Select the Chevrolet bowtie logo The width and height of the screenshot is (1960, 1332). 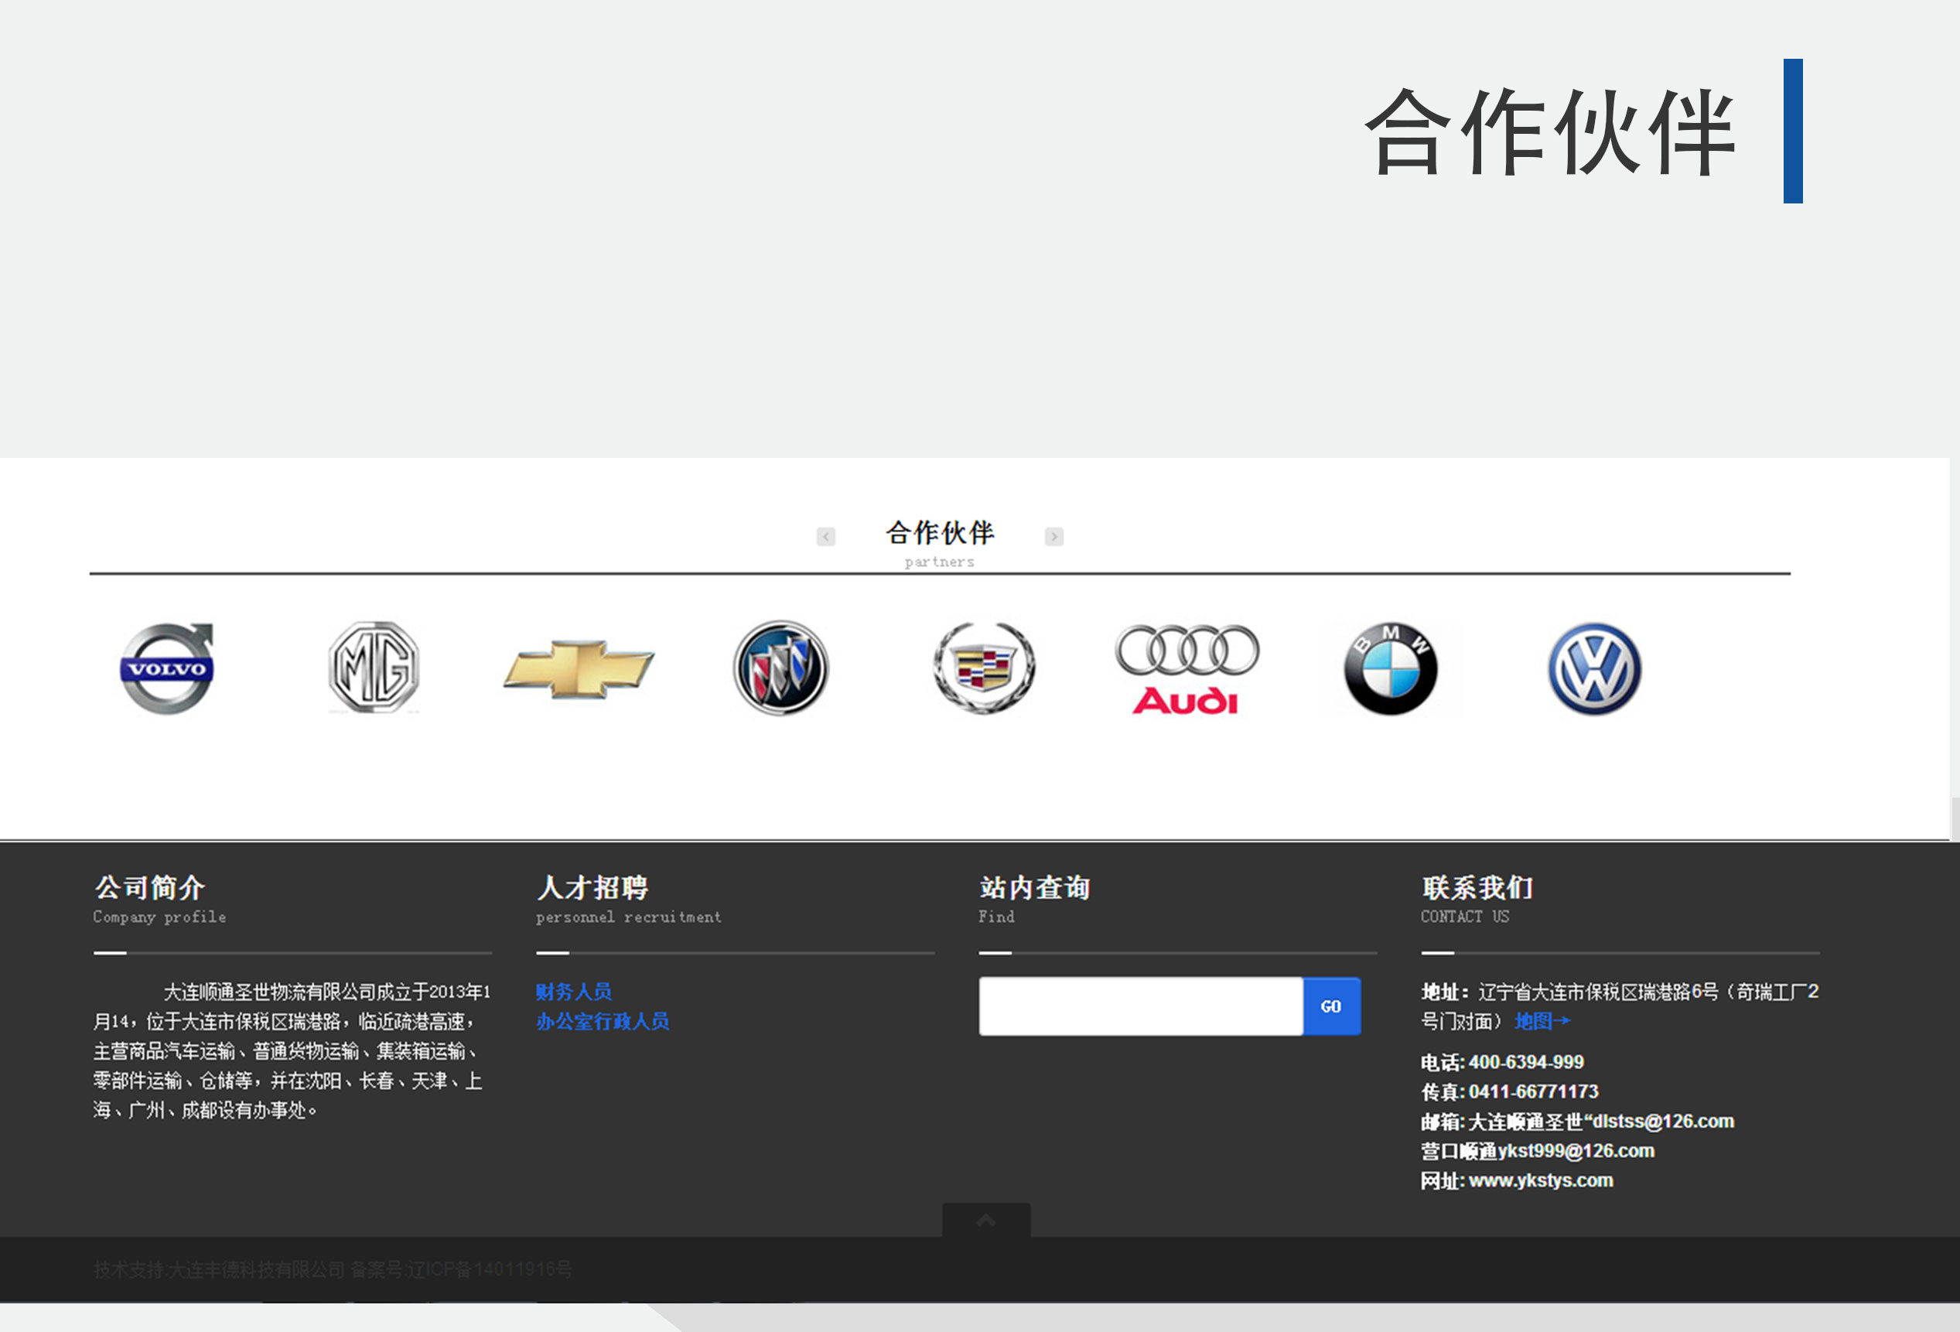pos(579,669)
